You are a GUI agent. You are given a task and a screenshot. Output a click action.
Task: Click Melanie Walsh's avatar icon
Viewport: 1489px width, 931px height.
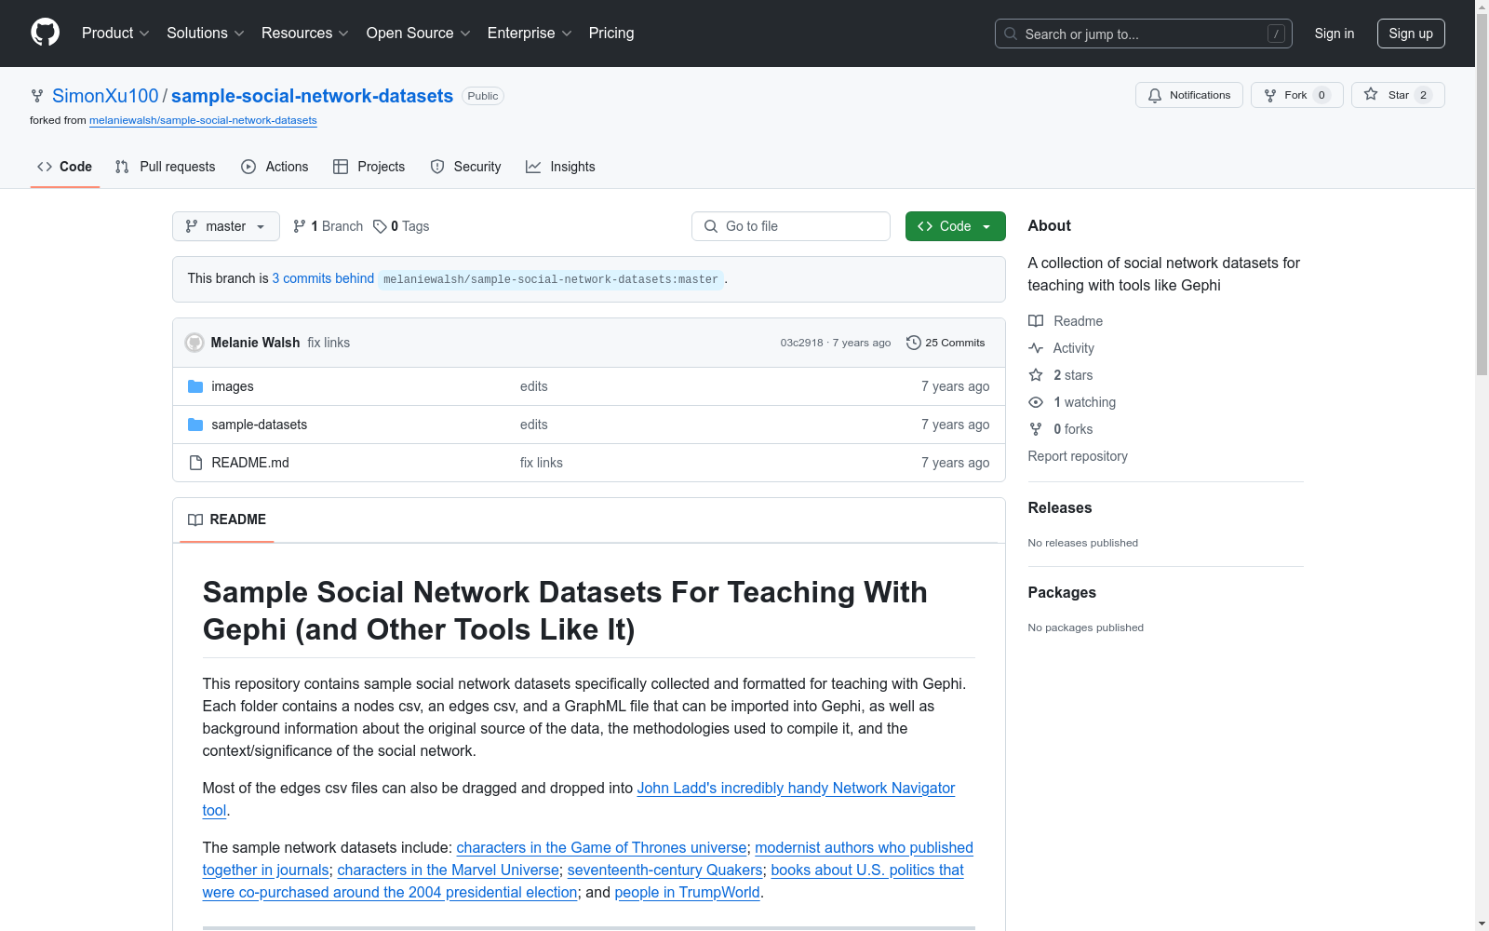[x=195, y=343]
